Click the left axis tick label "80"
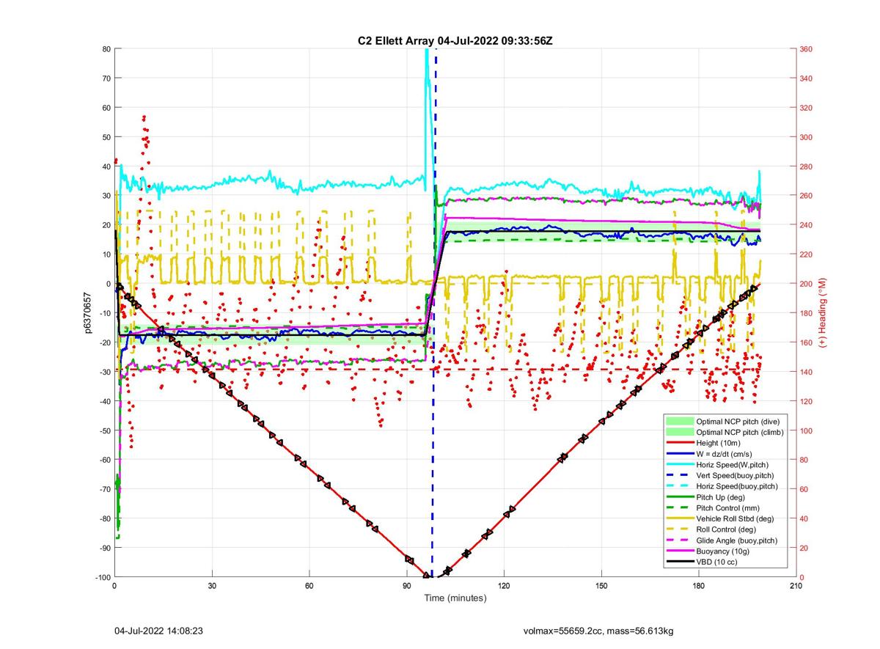 [106, 49]
